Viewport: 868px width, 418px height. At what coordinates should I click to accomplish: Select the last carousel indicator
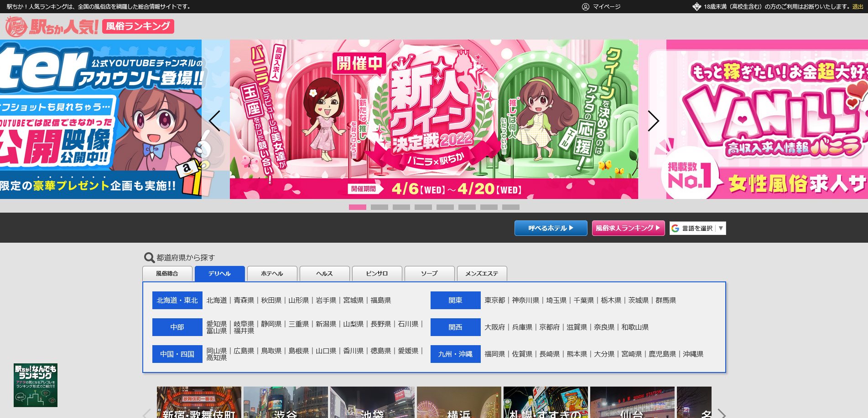(511, 207)
